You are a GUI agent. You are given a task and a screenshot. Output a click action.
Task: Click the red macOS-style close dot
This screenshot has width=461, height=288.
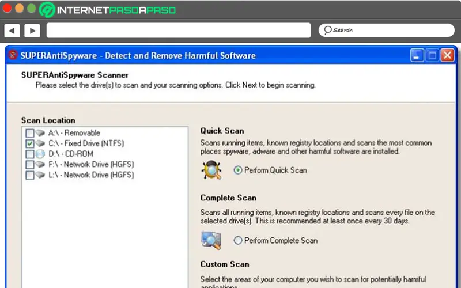tap(7, 8)
